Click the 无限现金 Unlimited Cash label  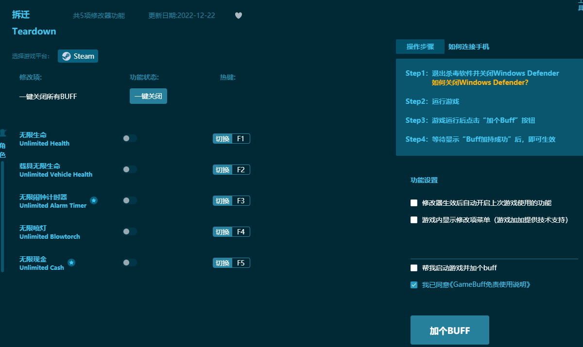(42, 263)
